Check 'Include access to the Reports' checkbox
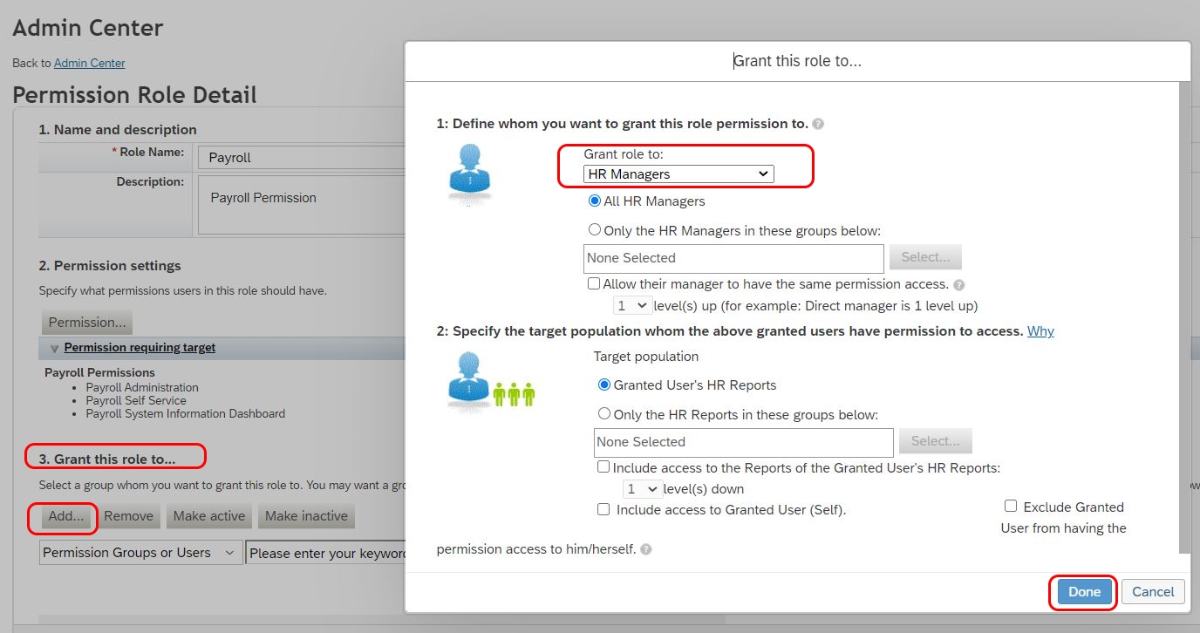 click(x=603, y=467)
